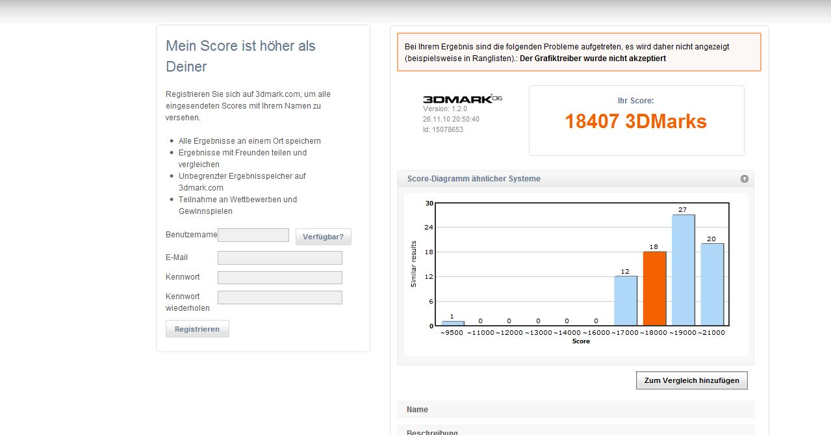Click the chart bar labeled 12

[x=626, y=300]
